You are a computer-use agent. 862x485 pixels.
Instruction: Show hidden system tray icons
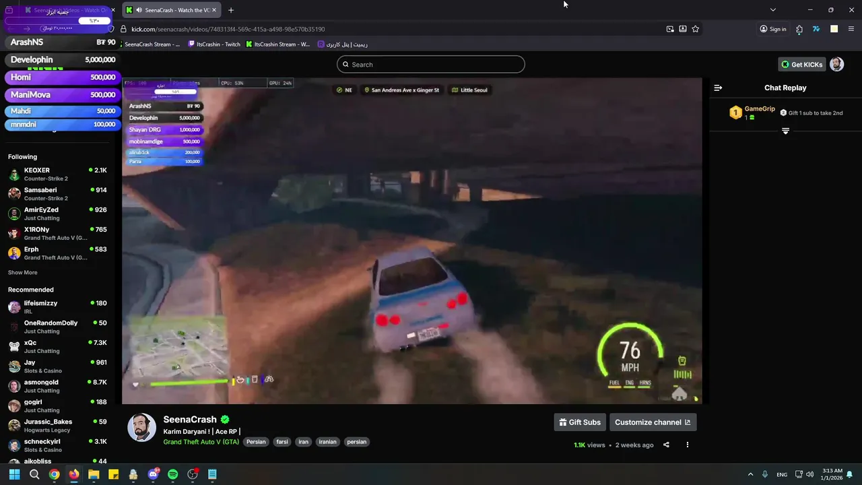[750, 474]
